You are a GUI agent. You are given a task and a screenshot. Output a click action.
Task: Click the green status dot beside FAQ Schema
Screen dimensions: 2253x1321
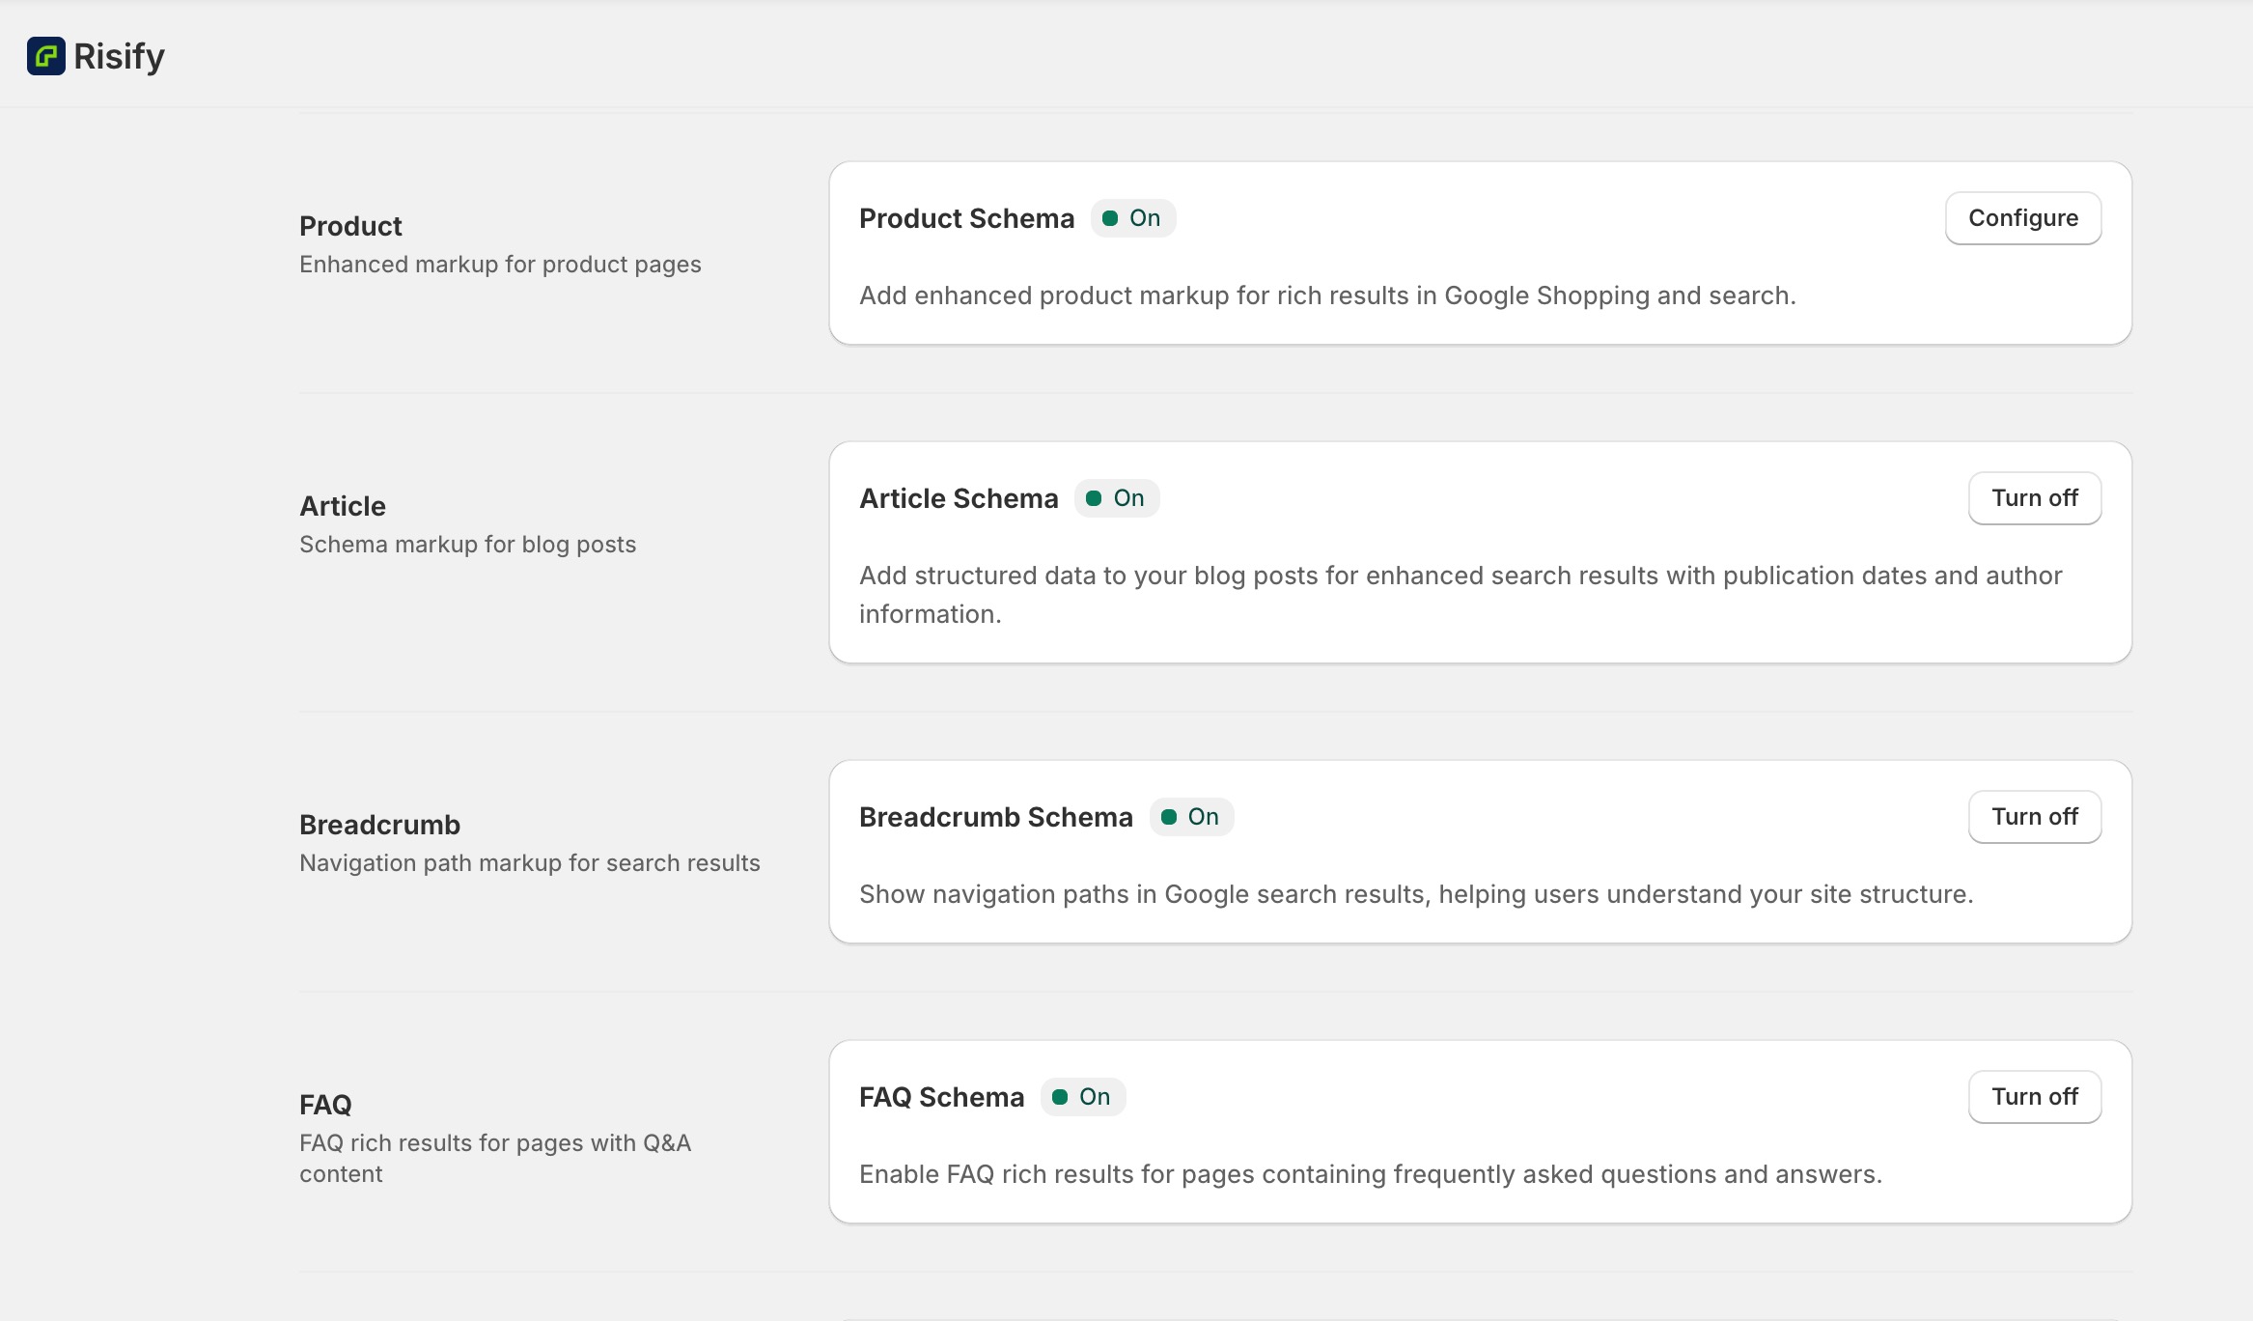[x=1062, y=1096]
